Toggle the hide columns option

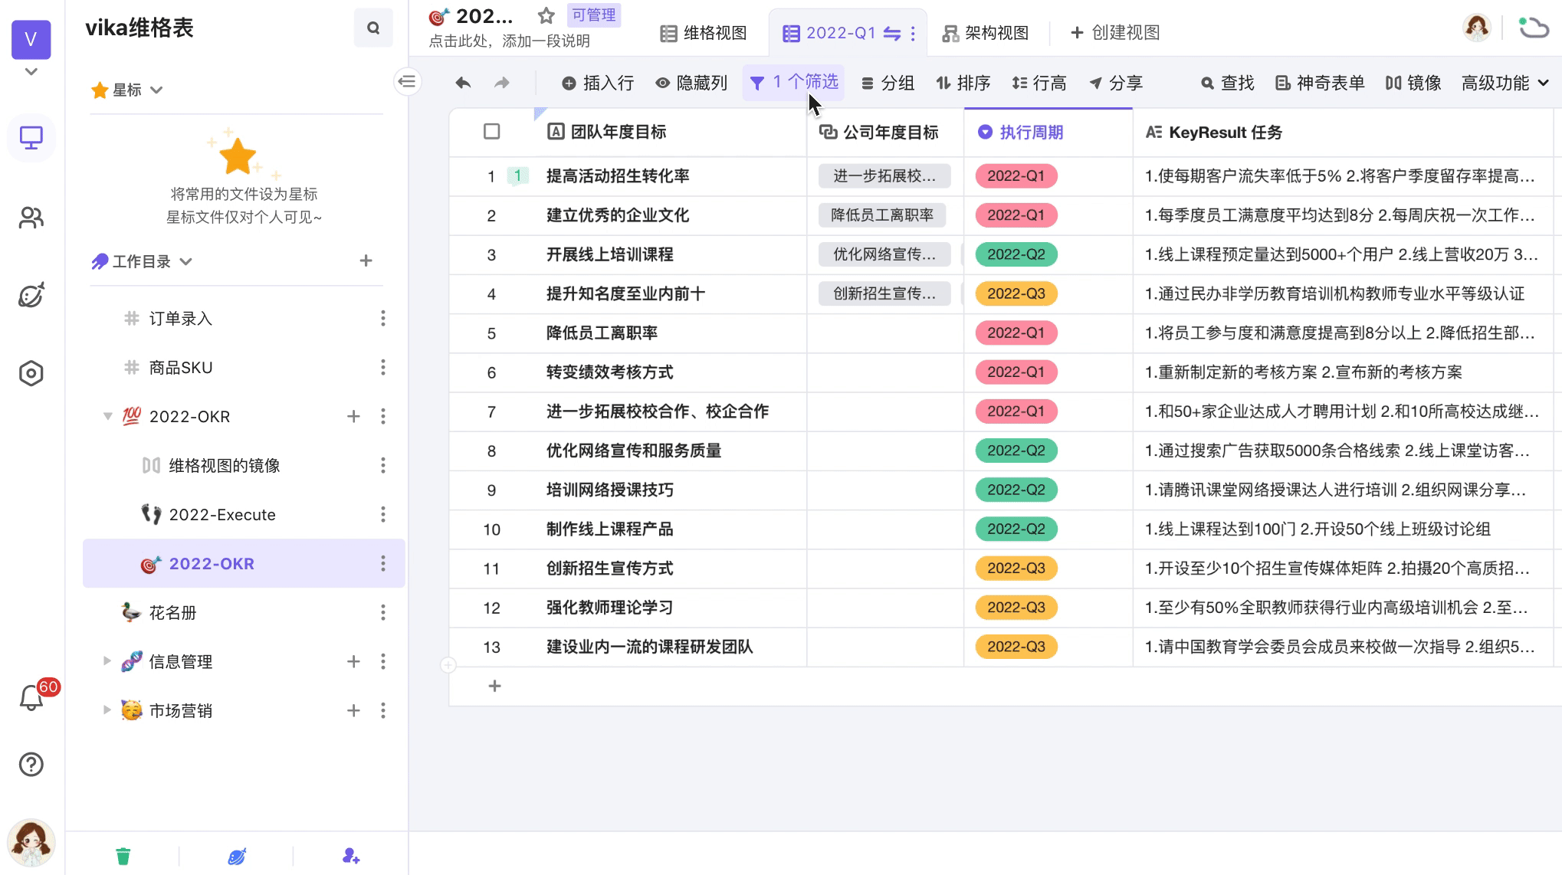692,83
